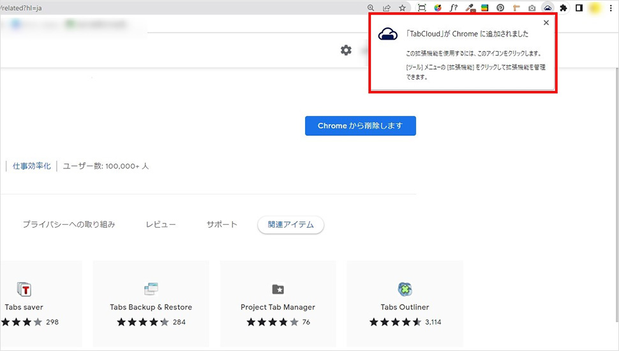Click the 76 rating count of Project Tab Manager

pyautogui.click(x=306, y=322)
